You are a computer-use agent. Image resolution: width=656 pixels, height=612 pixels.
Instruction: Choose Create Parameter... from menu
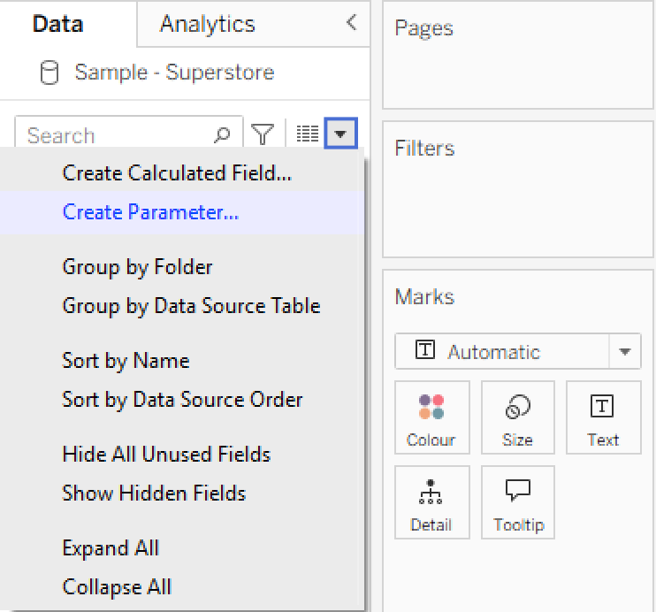150,212
